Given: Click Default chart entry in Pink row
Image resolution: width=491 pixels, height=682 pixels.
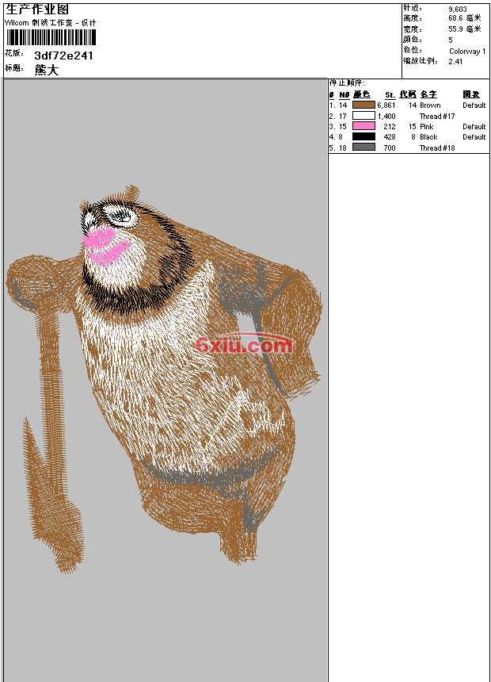Looking at the screenshot, I should [474, 127].
